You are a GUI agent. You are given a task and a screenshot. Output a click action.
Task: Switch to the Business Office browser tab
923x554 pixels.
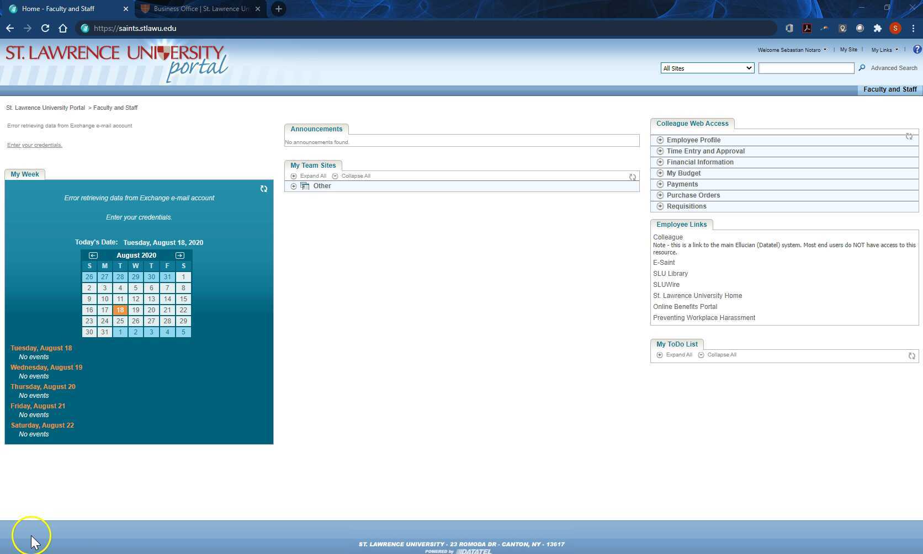click(201, 9)
